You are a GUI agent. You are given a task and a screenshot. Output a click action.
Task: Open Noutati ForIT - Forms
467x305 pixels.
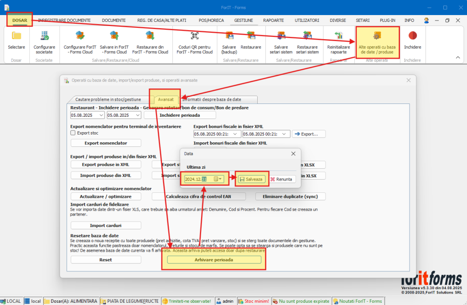(358, 301)
